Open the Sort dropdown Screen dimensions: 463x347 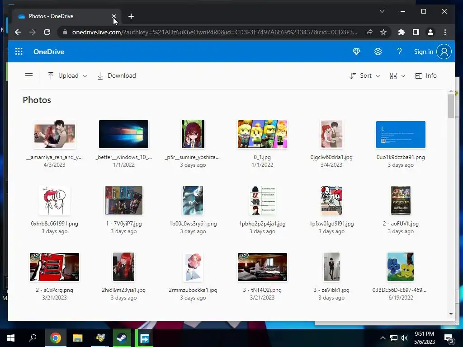pyautogui.click(x=365, y=76)
